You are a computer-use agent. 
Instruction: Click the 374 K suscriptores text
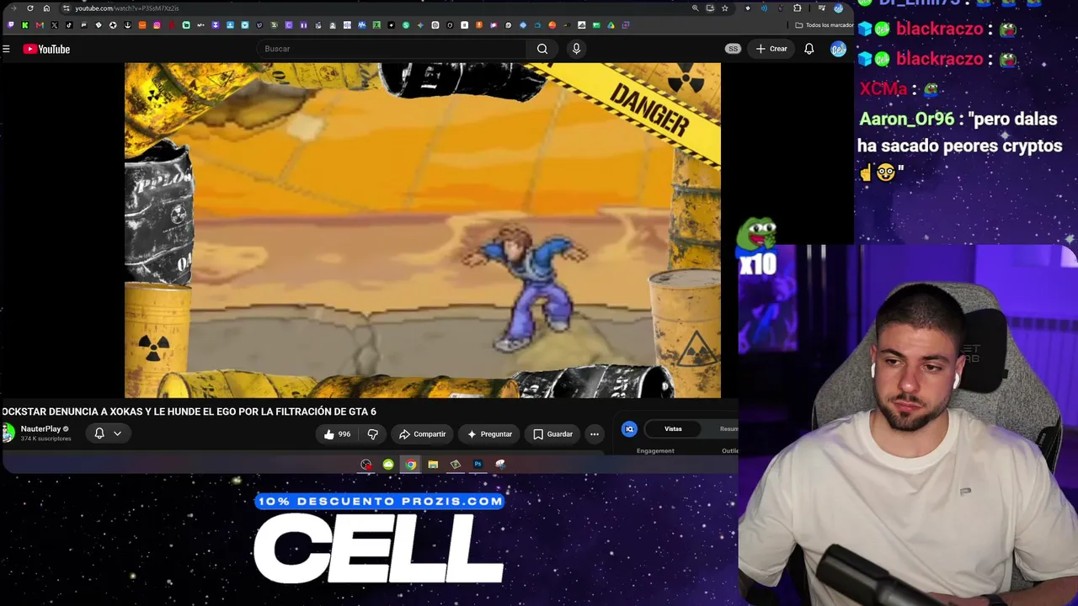point(45,439)
